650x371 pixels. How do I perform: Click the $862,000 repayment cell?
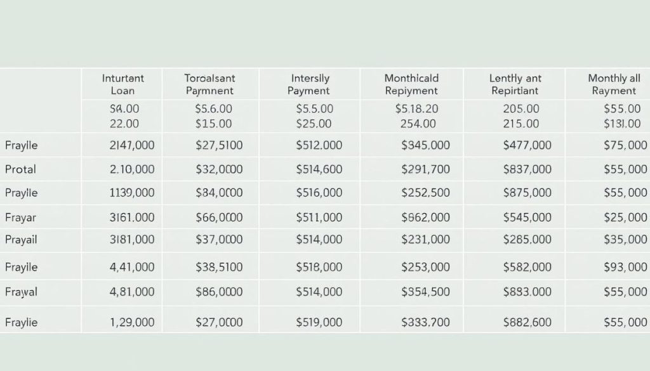(x=425, y=218)
